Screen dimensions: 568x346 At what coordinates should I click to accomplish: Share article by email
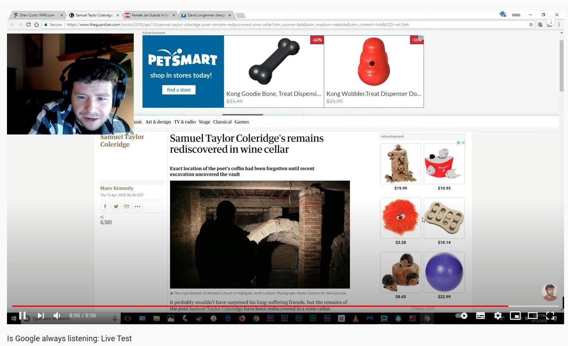click(127, 206)
